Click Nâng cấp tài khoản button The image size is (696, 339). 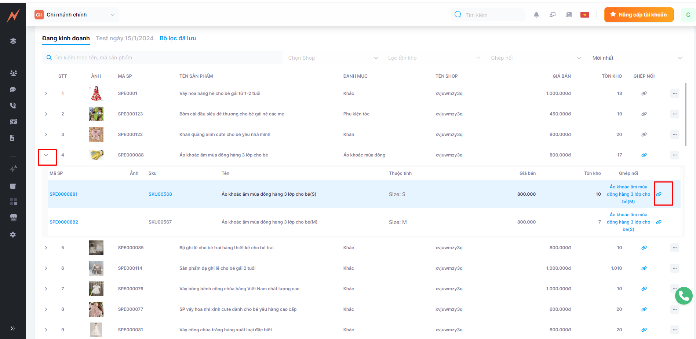tap(638, 15)
